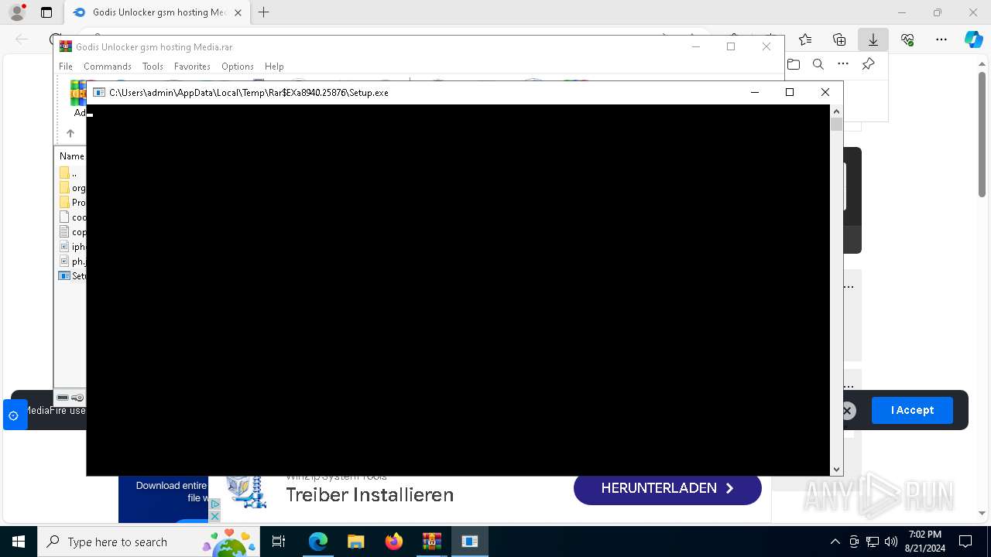Close the WinRAR window
This screenshot has height=557, width=991.
point(766,46)
